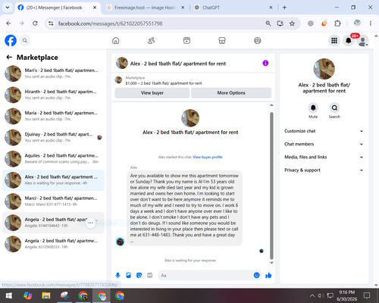Open the more options ellipsis on Angela chat

tap(90, 223)
